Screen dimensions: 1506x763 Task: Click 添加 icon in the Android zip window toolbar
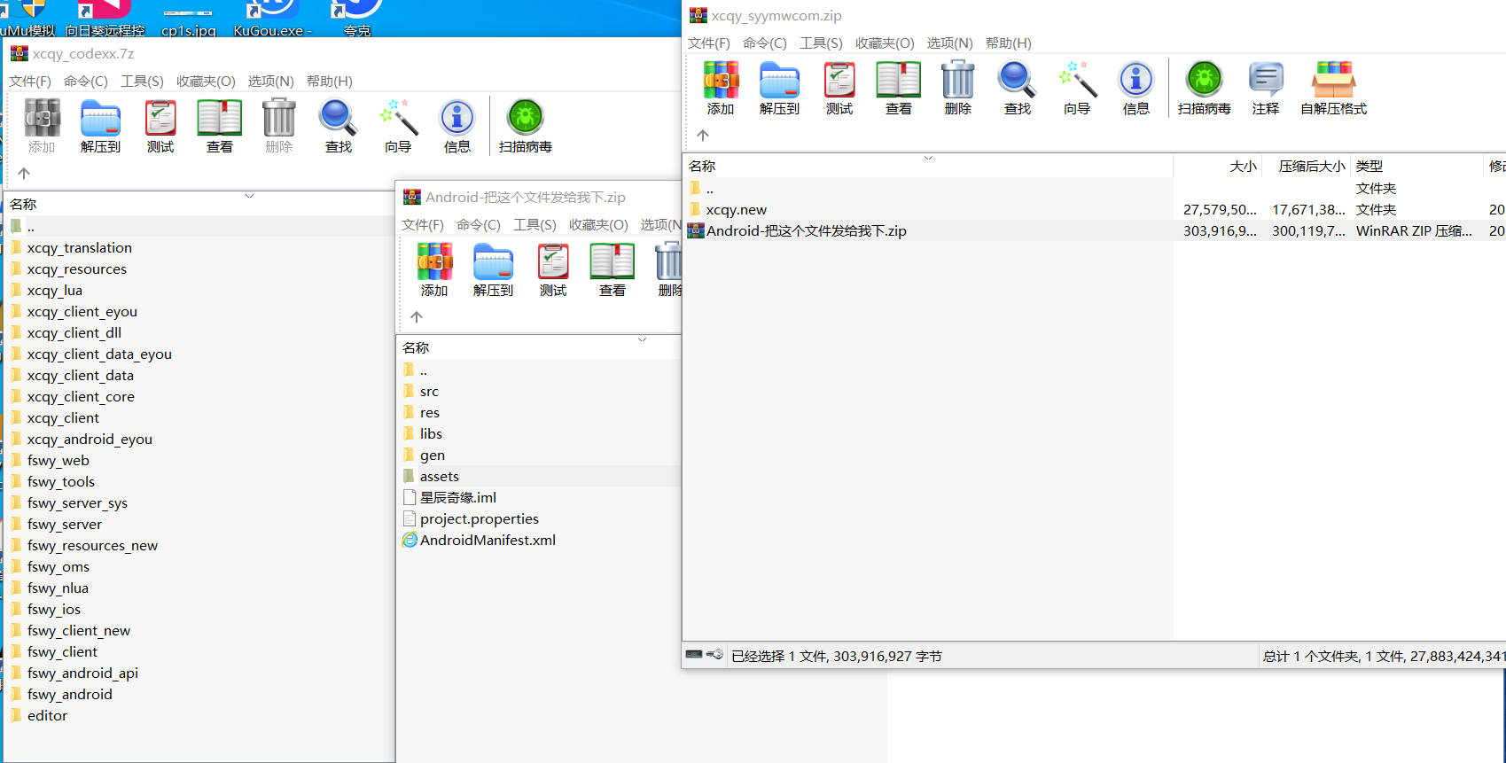coord(434,269)
